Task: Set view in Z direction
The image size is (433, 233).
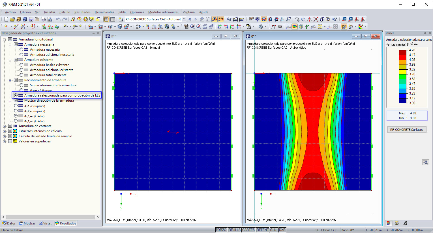Action: (x=232, y=27)
